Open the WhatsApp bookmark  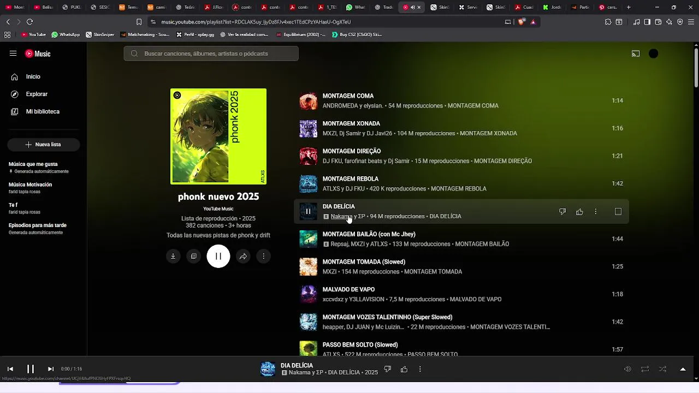pos(66,34)
